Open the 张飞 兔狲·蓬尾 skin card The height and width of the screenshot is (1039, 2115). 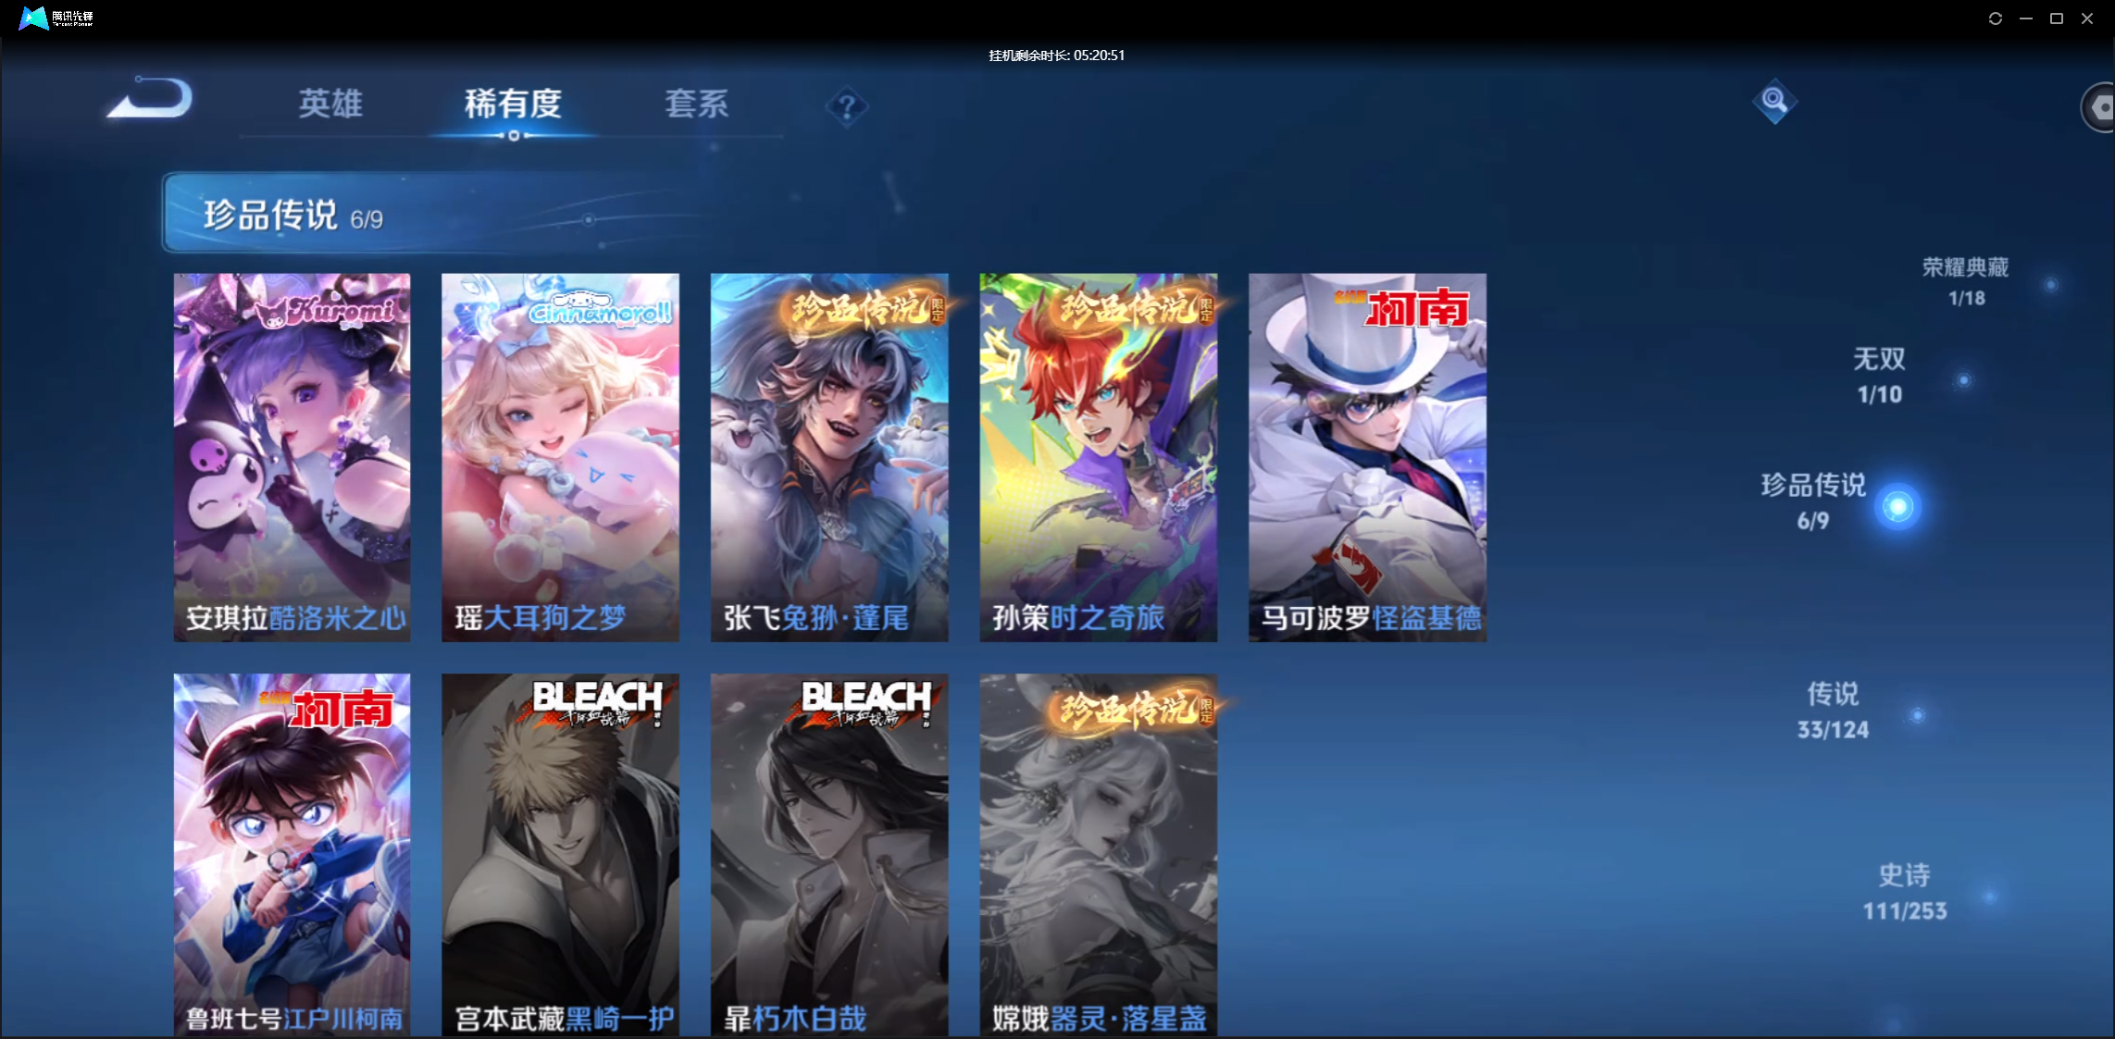pos(829,457)
